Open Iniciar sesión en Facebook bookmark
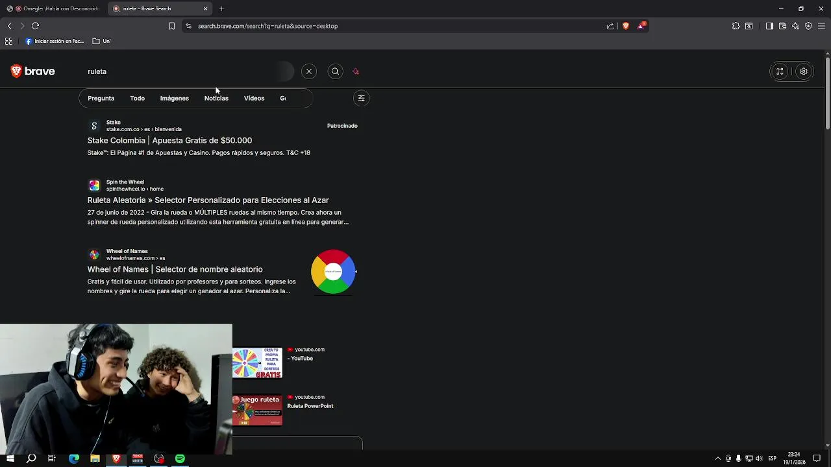 tap(55, 41)
